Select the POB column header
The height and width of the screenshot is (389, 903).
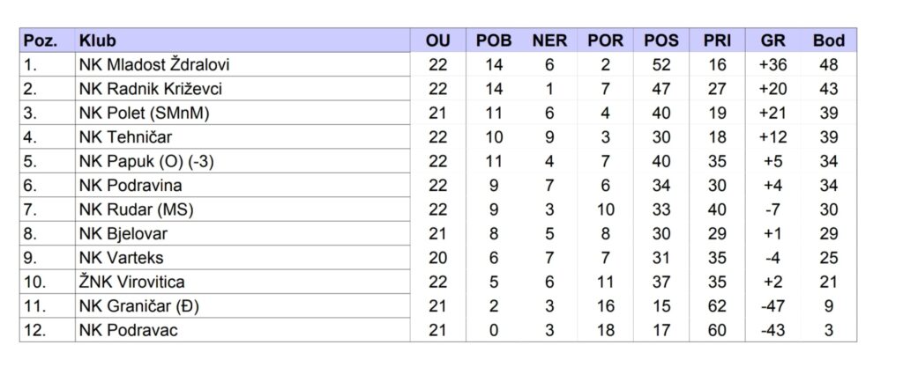tap(494, 40)
